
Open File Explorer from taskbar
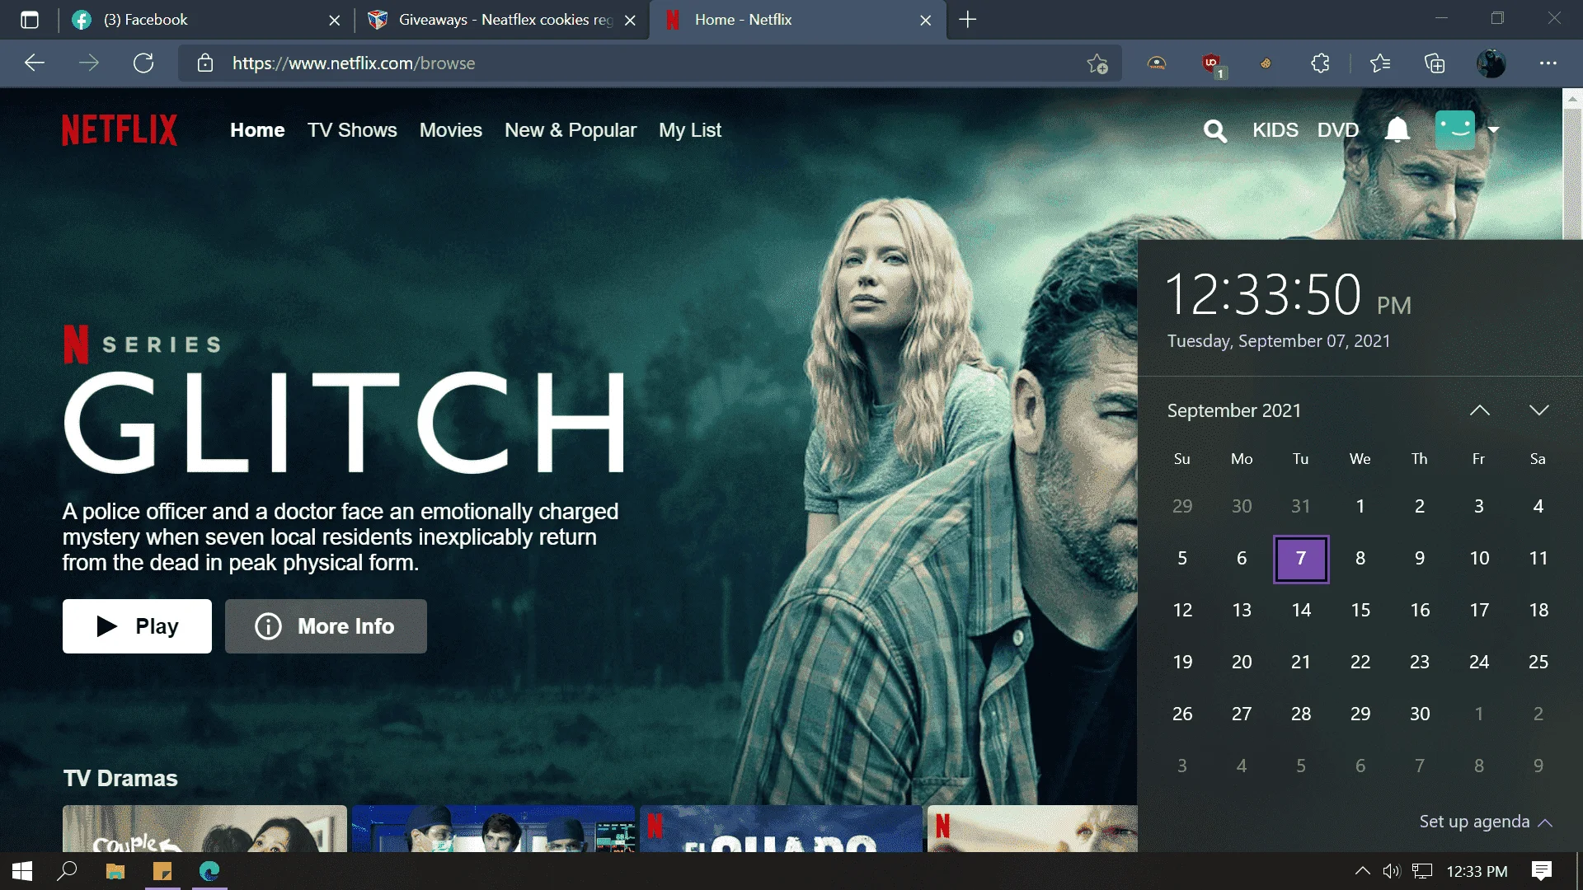point(115,871)
